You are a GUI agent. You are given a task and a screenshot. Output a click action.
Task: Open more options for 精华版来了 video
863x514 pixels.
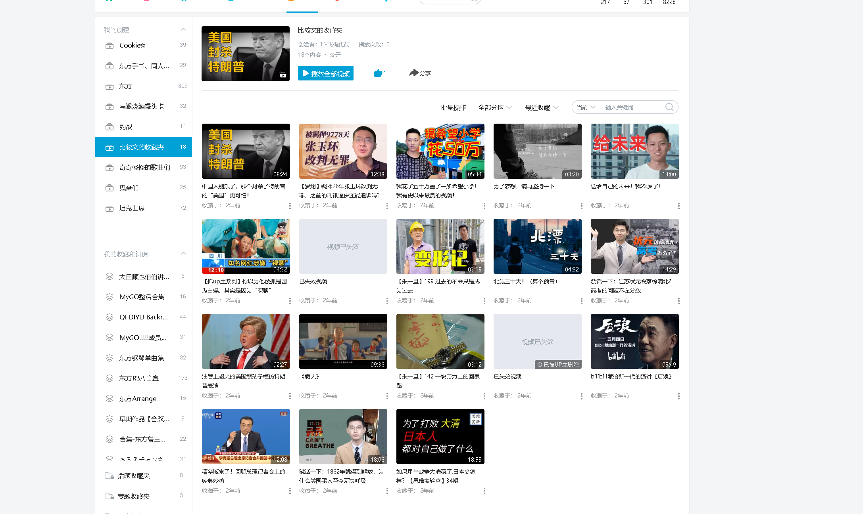(x=290, y=491)
